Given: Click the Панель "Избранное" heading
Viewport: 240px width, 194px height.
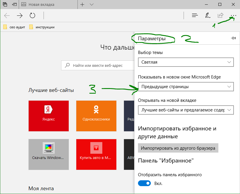Looking at the screenshot, I should tap(166, 160).
